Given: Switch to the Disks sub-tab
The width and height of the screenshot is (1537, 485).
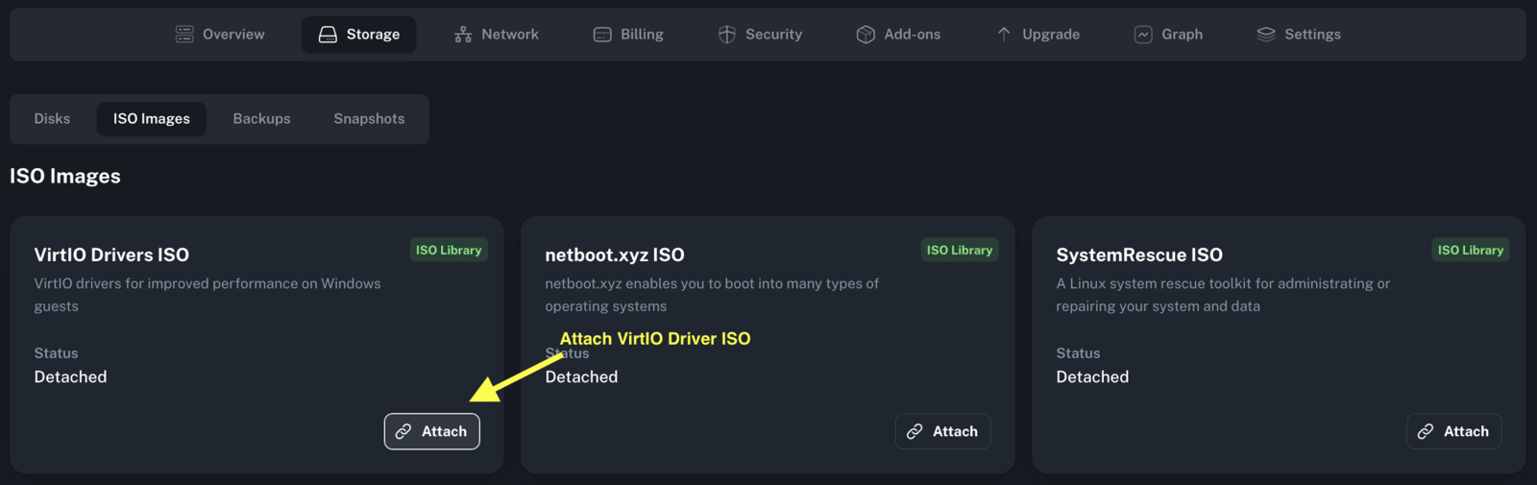Looking at the screenshot, I should [52, 119].
